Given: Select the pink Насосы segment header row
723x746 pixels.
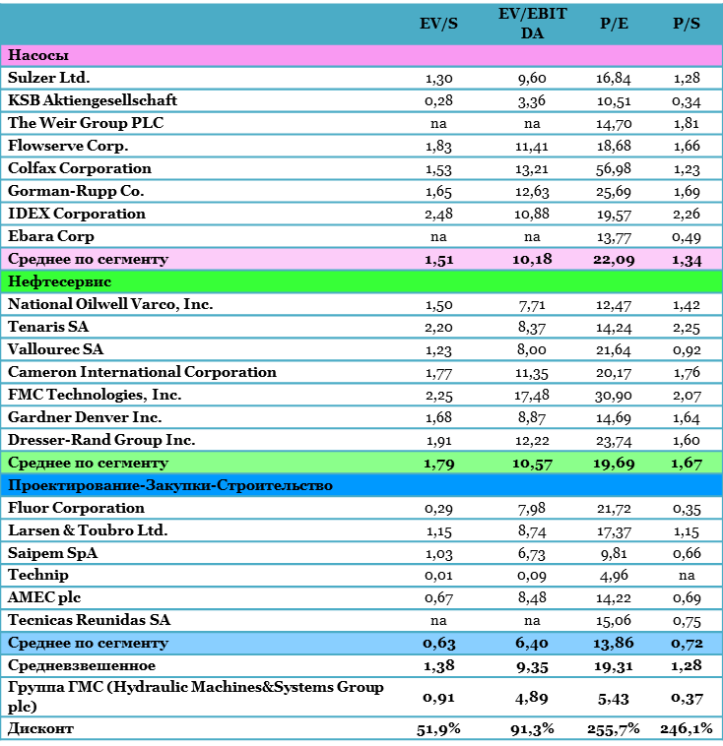Looking at the screenshot, I should click(361, 55).
